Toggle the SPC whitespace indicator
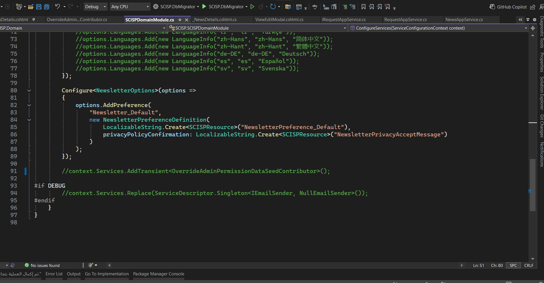The height and width of the screenshot is (283, 544). (513, 265)
